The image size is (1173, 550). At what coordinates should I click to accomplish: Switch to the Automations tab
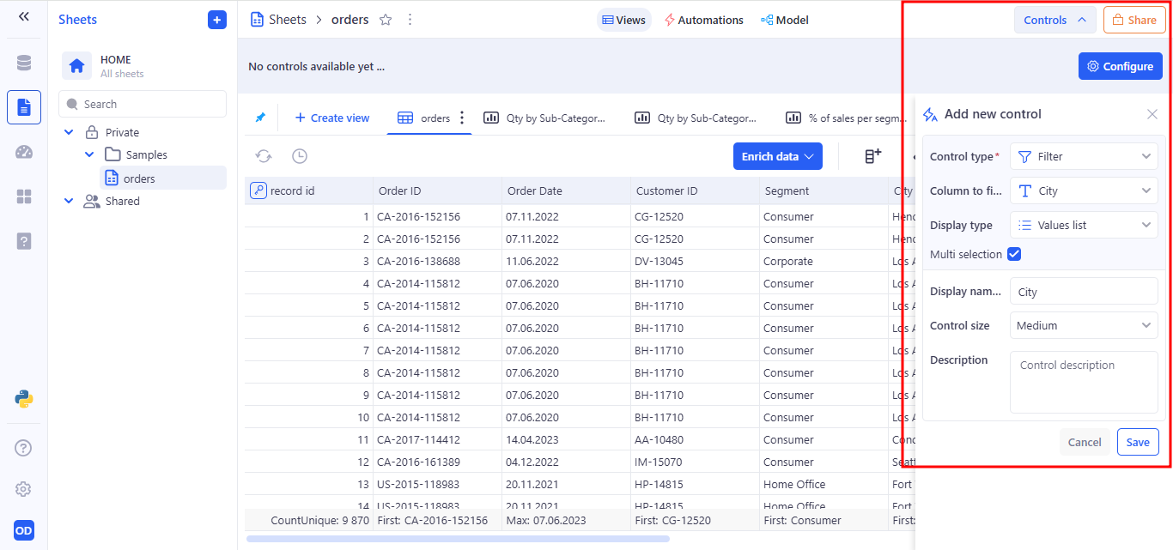(x=703, y=20)
